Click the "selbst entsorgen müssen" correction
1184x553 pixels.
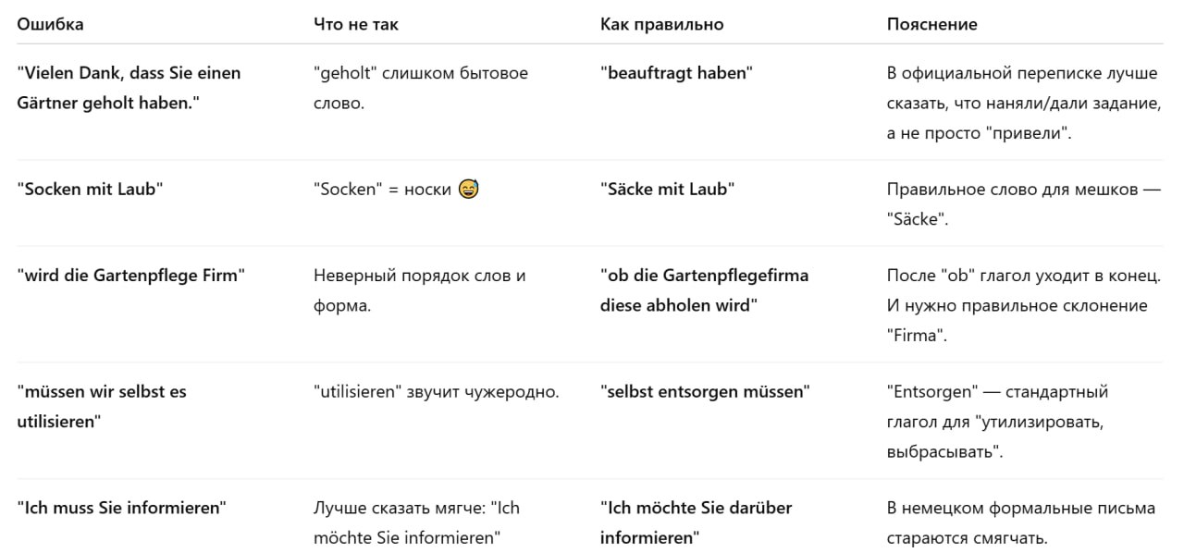tap(706, 391)
